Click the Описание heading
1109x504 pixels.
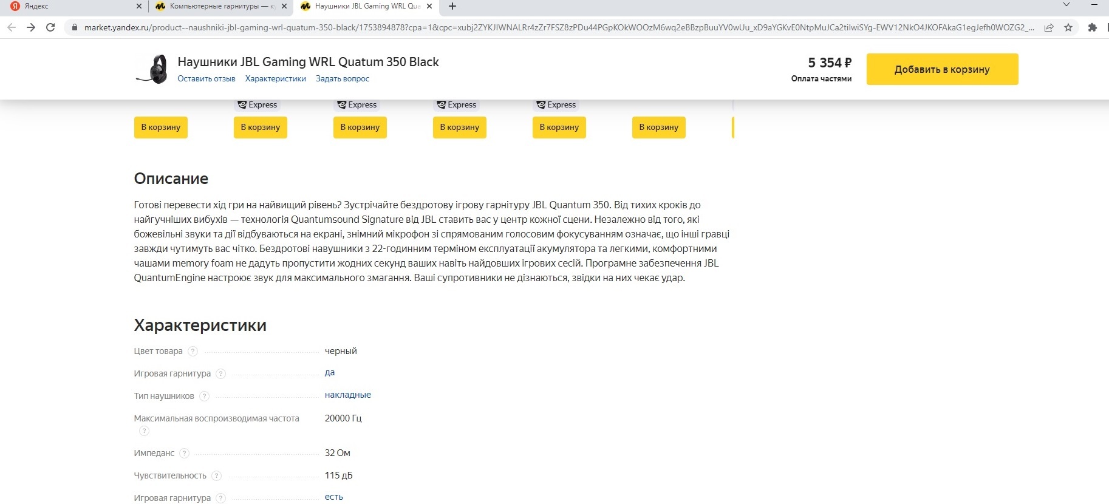pos(171,179)
